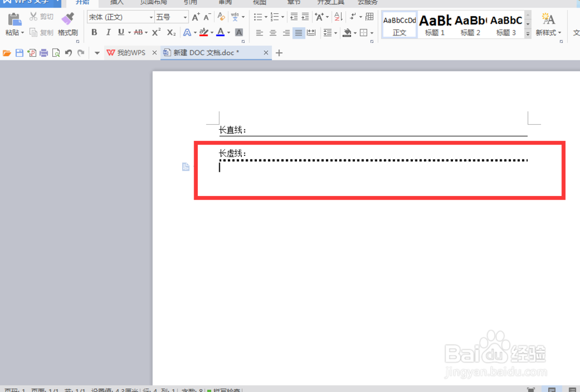The height and width of the screenshot is (392, 580).
Task: Expand the font color dropdown arrow
Action: pos(229,32)
